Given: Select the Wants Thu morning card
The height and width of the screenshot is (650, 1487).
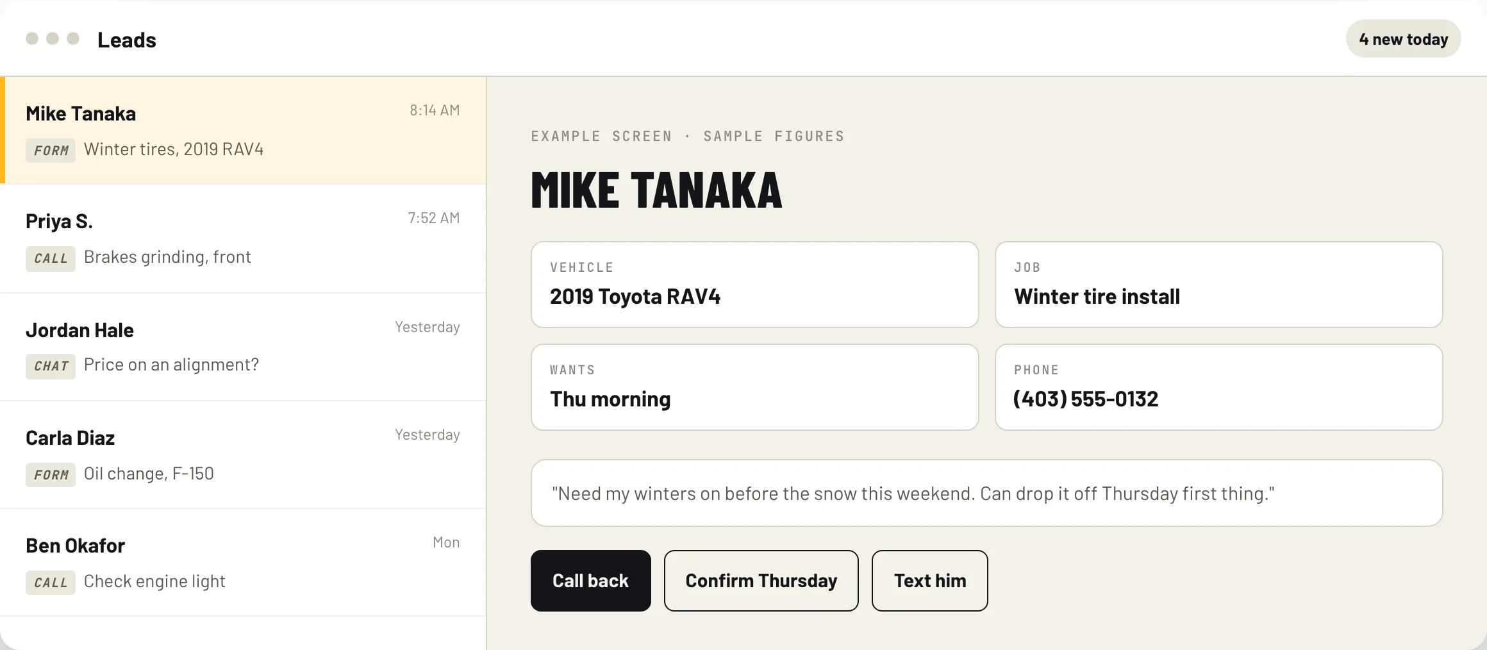Looking at the screenshot, I should point(754,387).
